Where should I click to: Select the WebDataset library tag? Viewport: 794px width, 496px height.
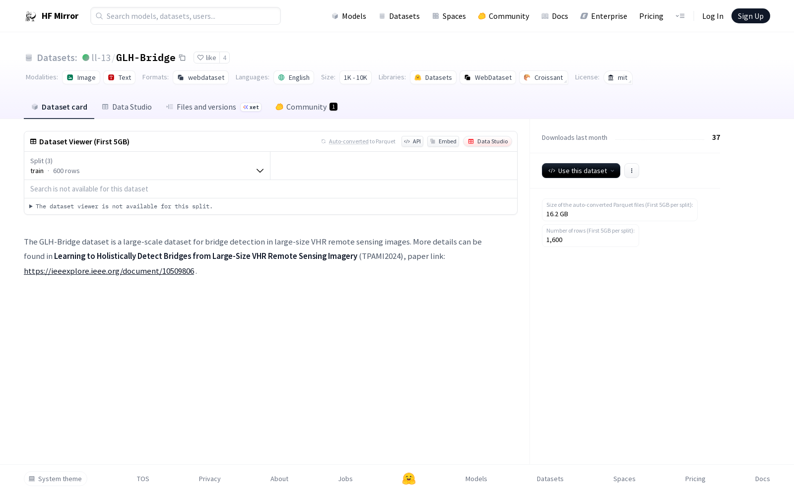(488, 77)
